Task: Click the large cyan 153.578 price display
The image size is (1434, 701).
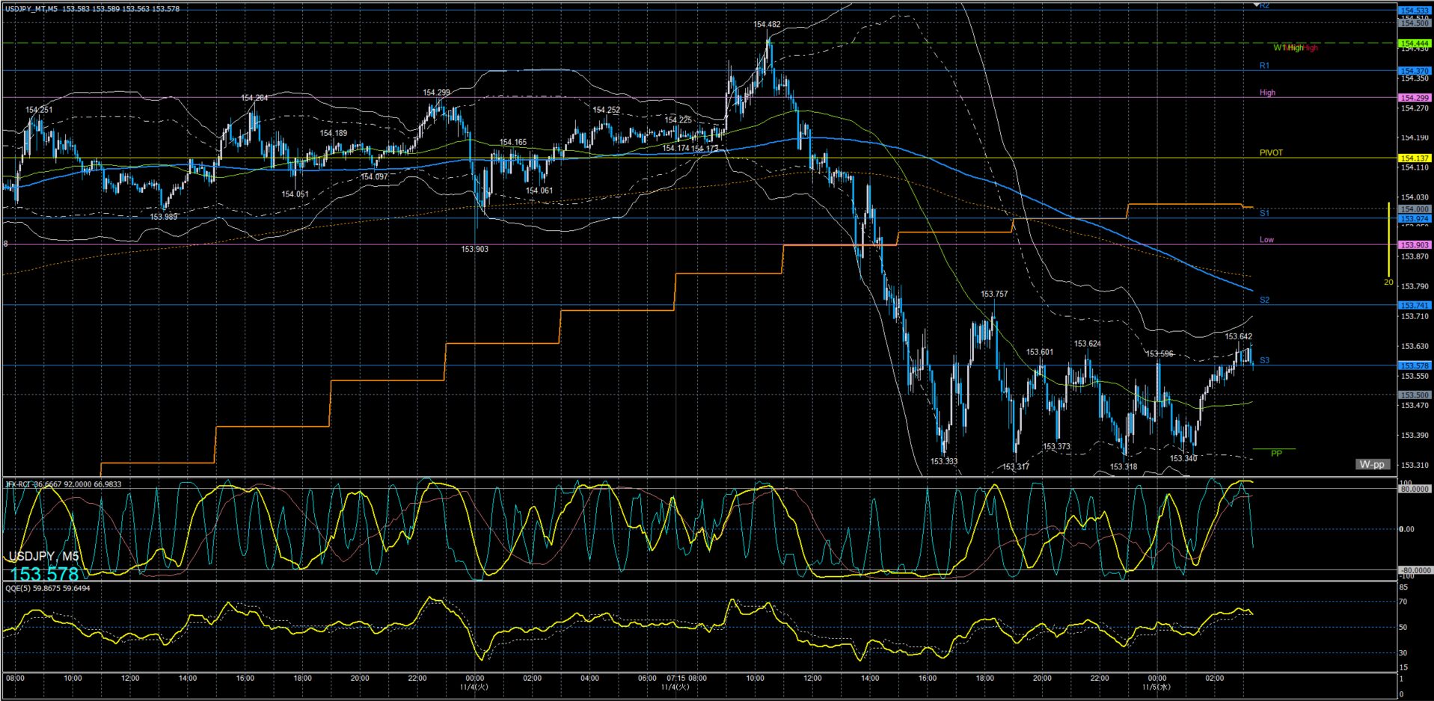Action: [x=44, y=574]
